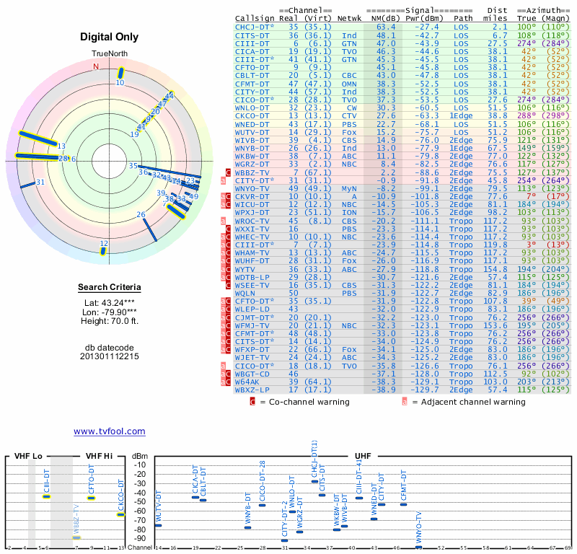Click the adjacent channel warning icon beside CITY-DT* channel 31
577x554 pixels.
224,181
